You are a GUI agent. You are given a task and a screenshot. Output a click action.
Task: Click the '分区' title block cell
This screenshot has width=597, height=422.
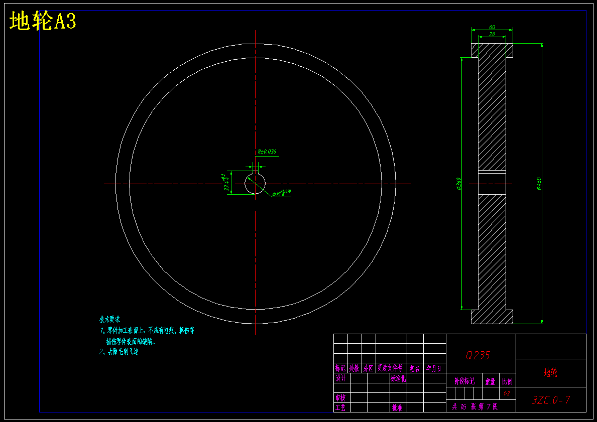point(369,368)
